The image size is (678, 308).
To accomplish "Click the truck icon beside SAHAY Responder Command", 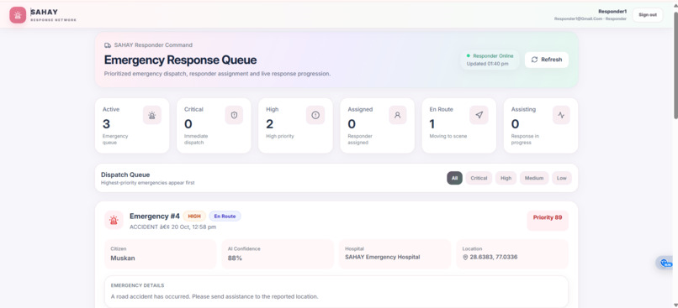I will 108,45.
